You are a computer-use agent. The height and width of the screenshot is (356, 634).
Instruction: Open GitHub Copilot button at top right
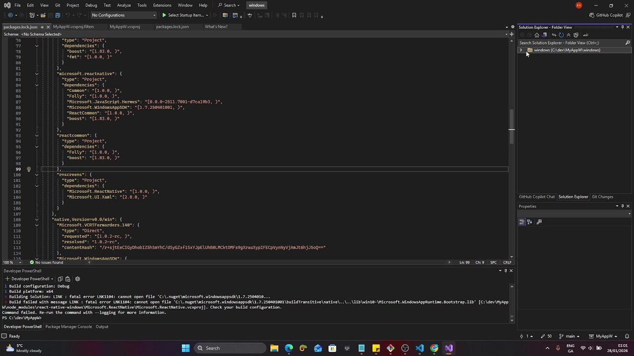606,15
